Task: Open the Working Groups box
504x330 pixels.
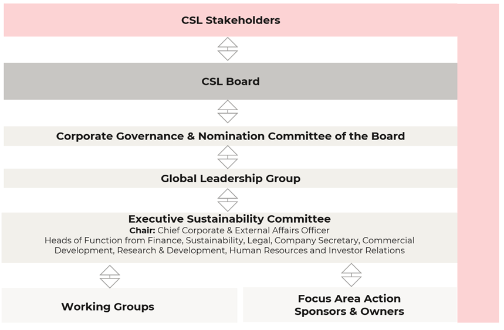Action: [108, 307]
